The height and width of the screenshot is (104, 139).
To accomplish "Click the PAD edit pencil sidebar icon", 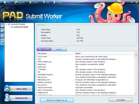I will point(2,25).
